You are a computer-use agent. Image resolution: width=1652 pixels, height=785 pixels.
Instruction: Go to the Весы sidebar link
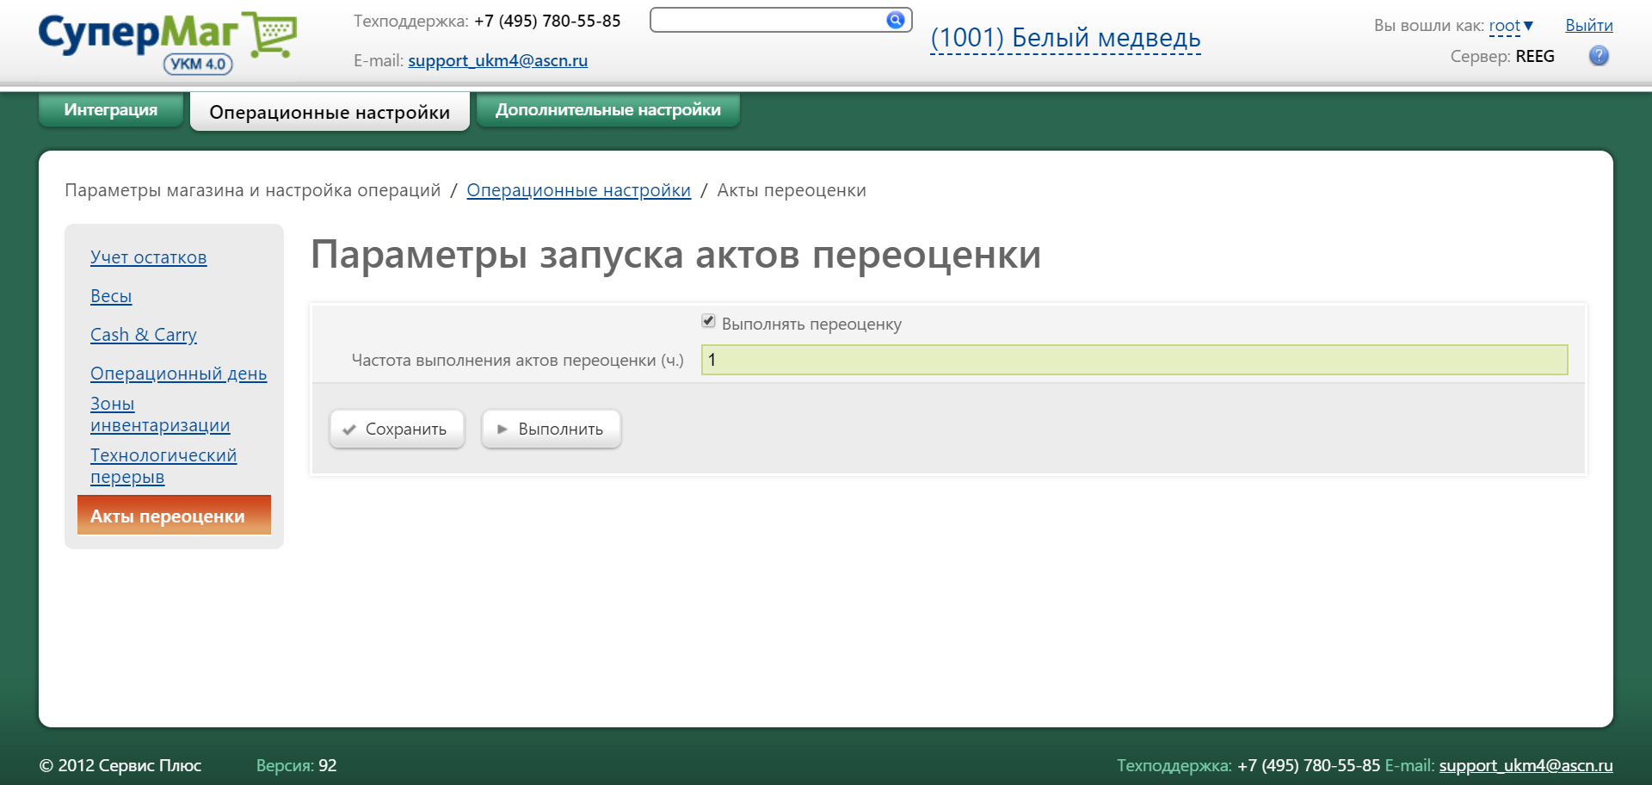click(x=111, y=296)
